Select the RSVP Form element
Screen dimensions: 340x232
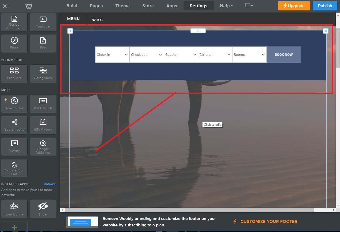(43, 125)
